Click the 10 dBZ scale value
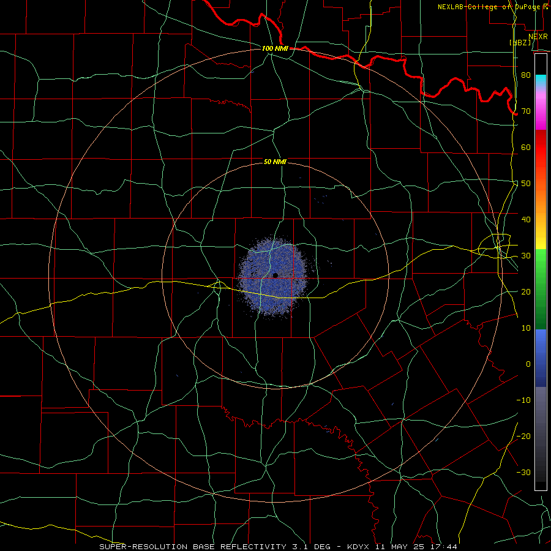Screen dimensions: 551x551 click(526, 328)
